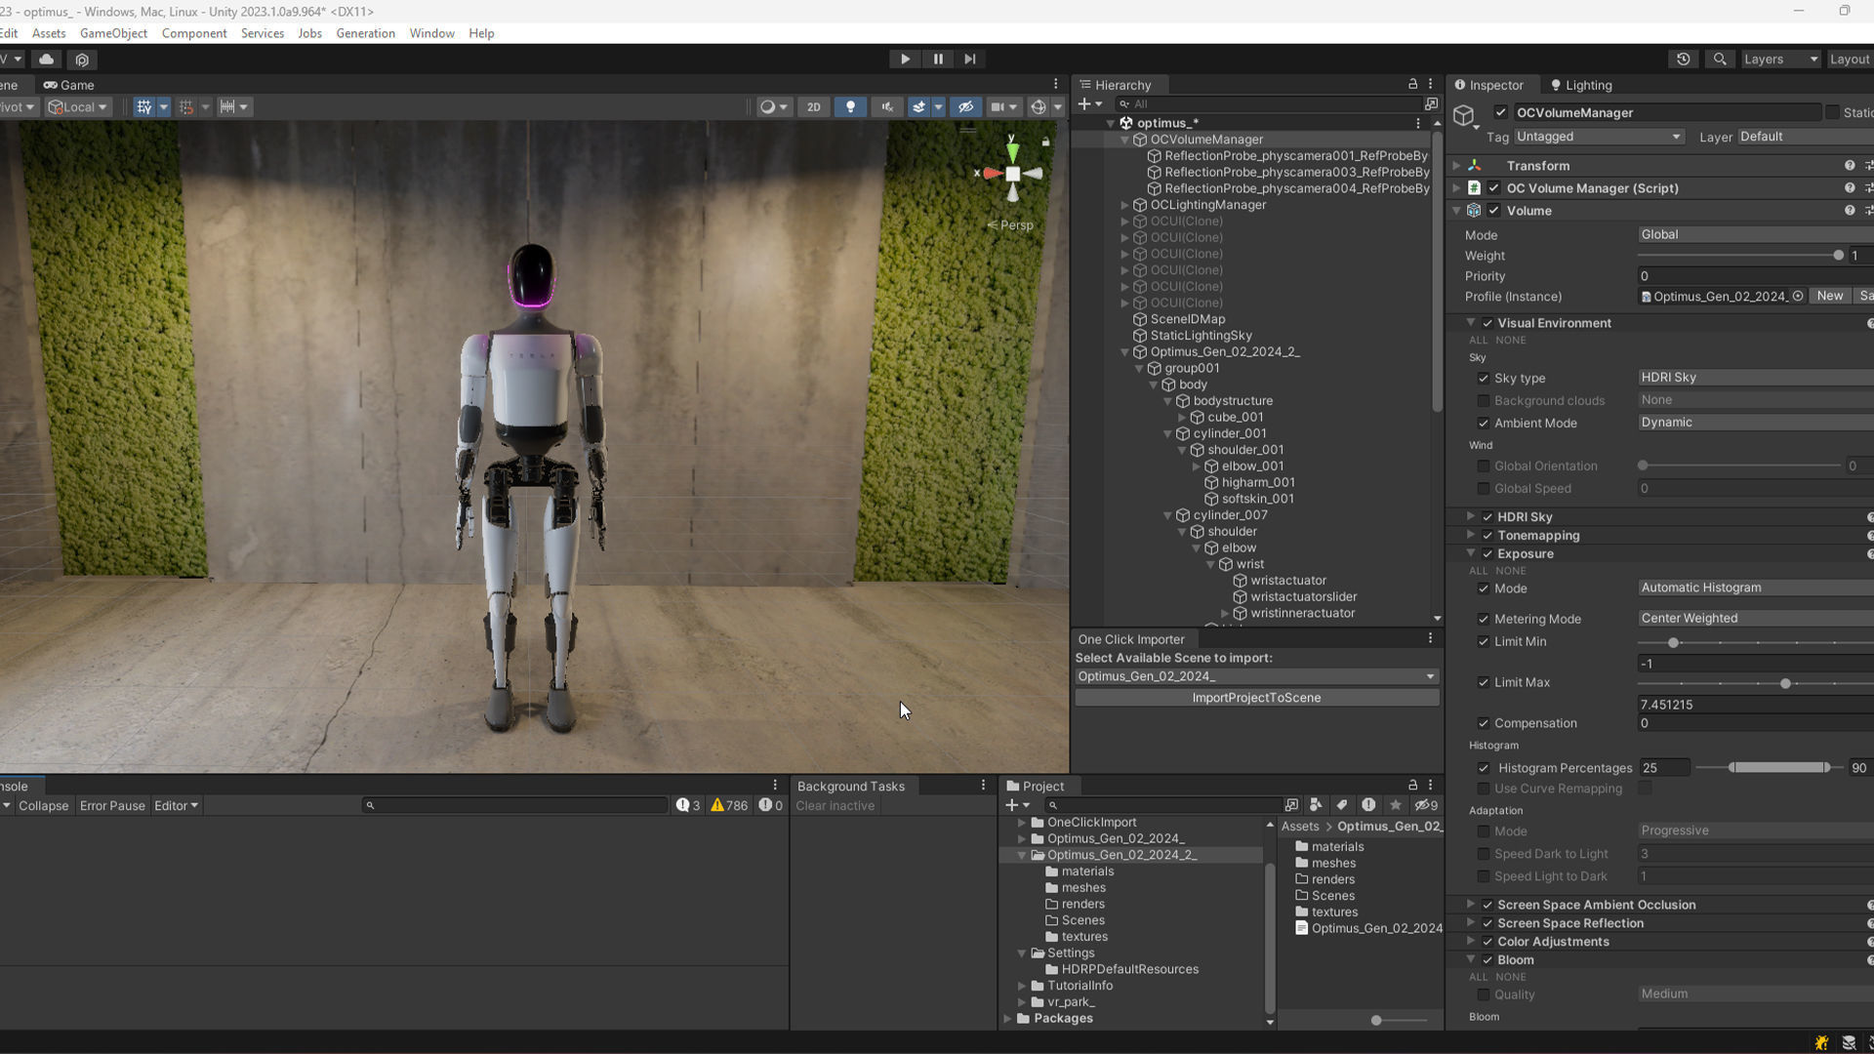Open the GameObject menu
Image resolution: width=1874 pixels, height=1054 pixels.
pyautogui.click(x=113, y=33)
